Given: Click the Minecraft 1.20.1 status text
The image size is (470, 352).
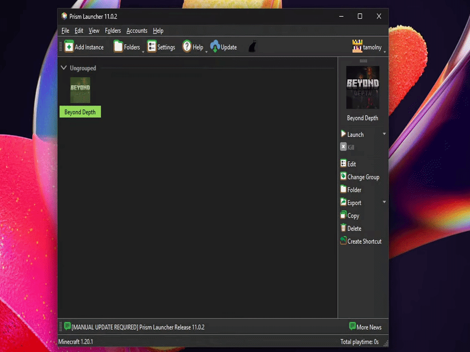Looking at the screenshot, I should point(75,342).
